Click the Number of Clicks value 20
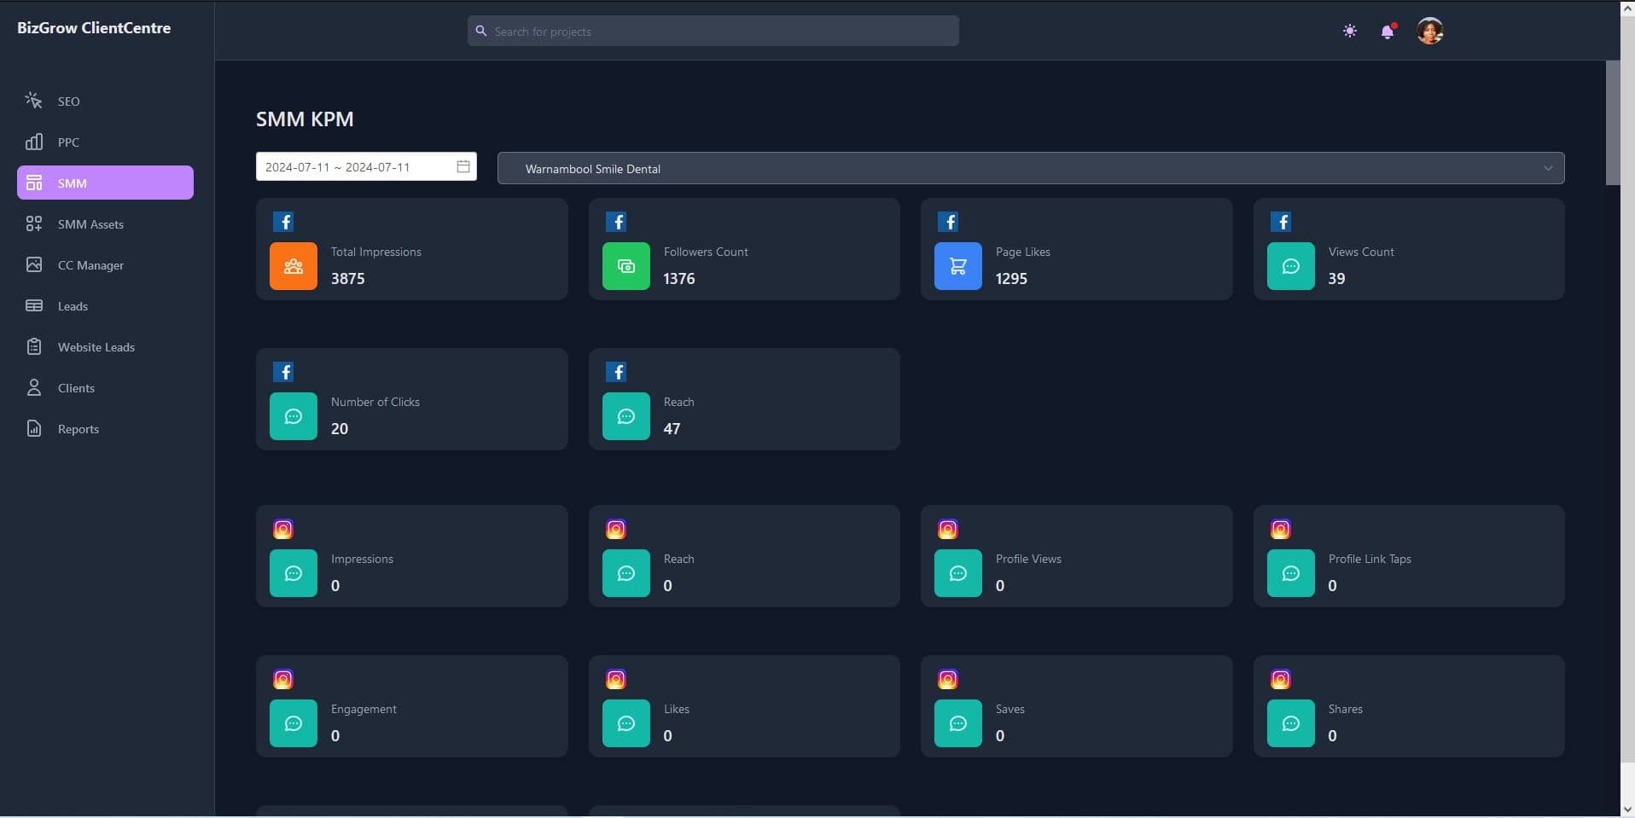This screenshot has width=1635, height=818. point(340,429)
